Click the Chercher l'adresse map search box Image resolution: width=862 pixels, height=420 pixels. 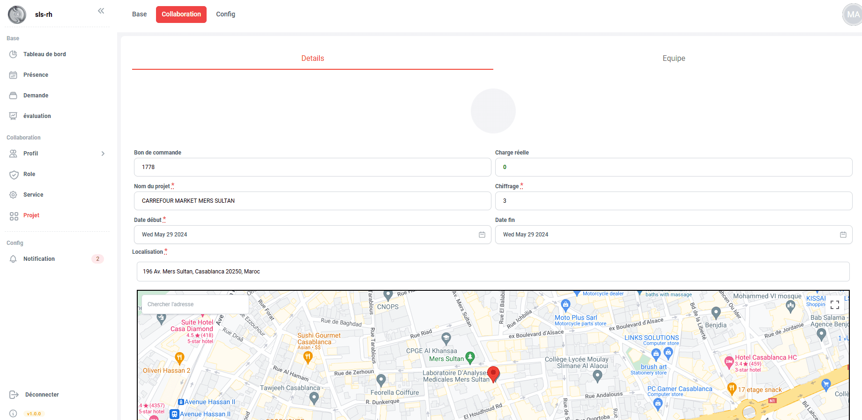[x=195, y=304]
